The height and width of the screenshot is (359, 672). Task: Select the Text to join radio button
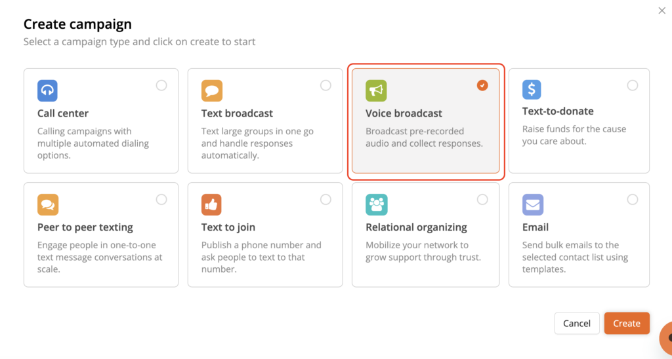[325, 199]
